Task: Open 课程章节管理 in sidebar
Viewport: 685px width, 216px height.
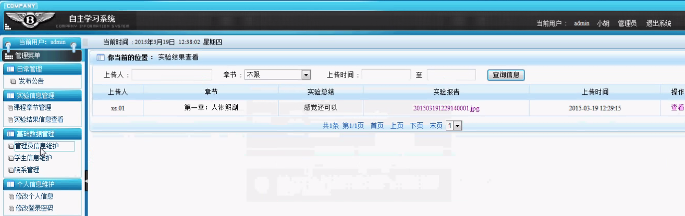Action: coord(32,108)
